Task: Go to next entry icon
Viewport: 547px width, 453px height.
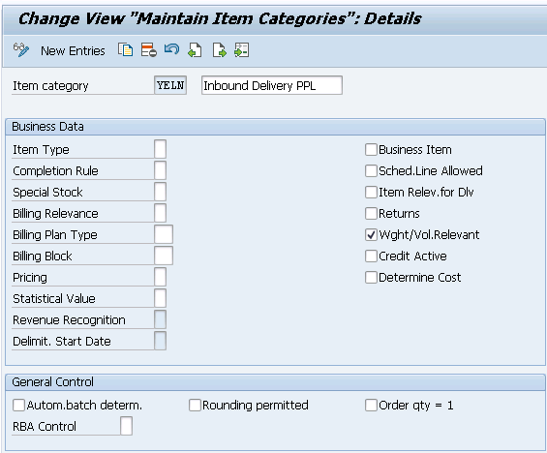Action: tap(219, 50)
